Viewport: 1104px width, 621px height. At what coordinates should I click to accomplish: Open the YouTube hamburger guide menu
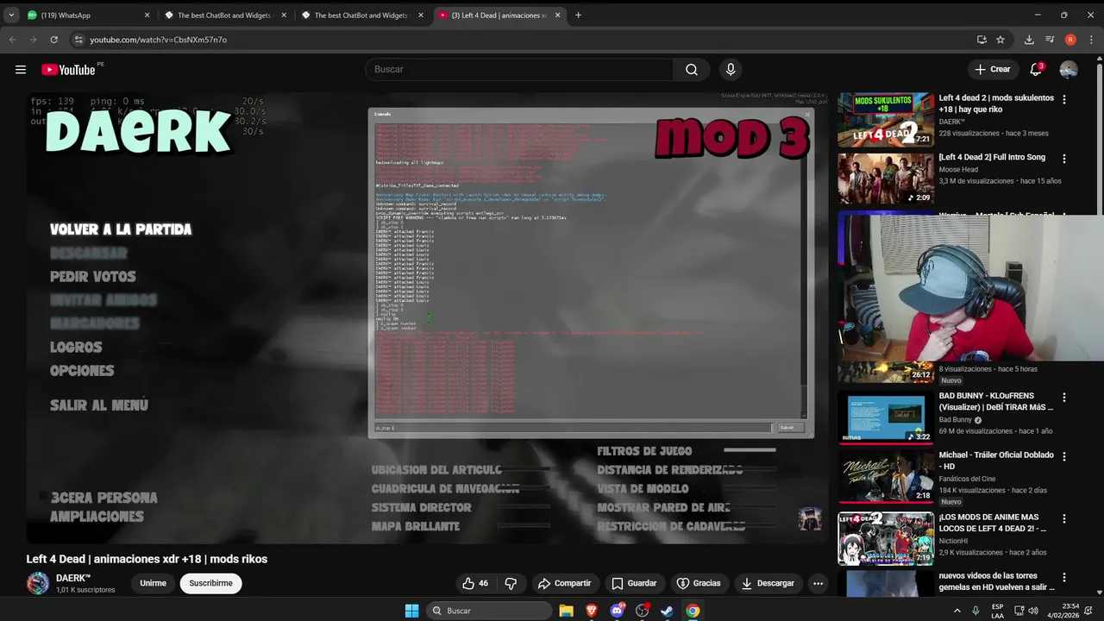(21, 70)
